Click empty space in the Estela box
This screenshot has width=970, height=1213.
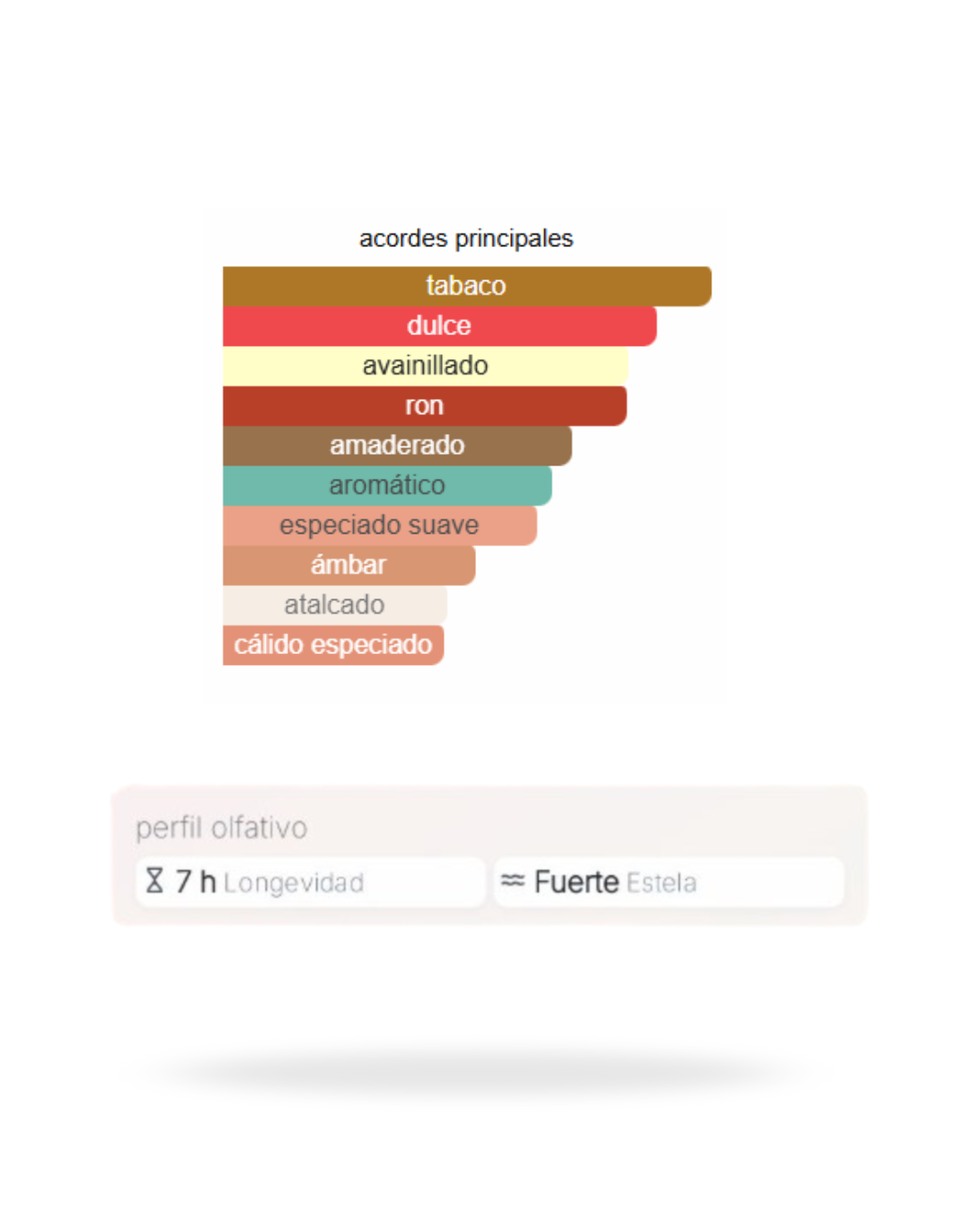click(x=772, y=882)
